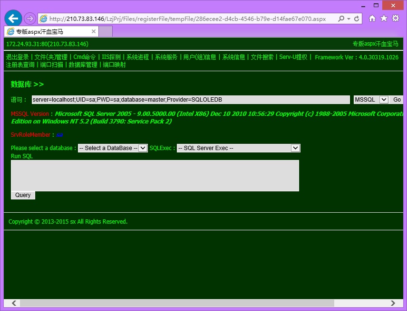The height and width of the screenshot is (311, 407).
Task: Open 文件搜索 file search link
Action: point(262,57)
